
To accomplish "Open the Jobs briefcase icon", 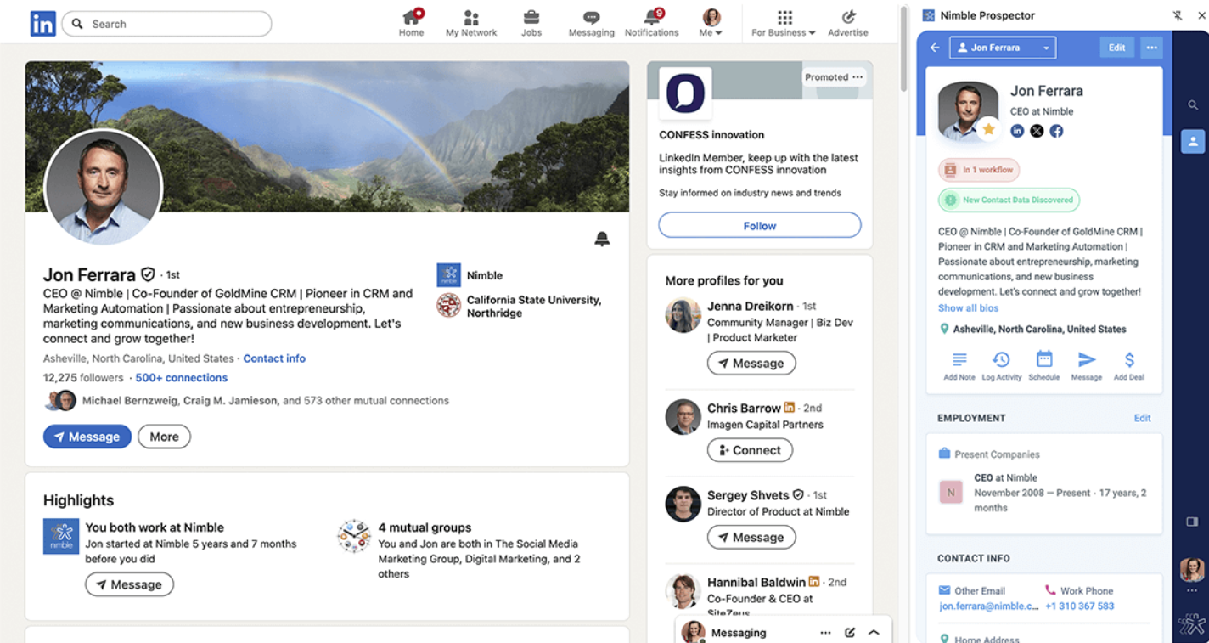I will click(531, 23).
